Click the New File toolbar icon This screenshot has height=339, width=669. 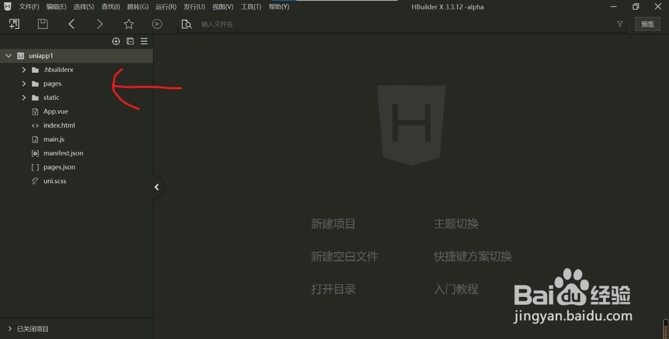click(14, 24)
